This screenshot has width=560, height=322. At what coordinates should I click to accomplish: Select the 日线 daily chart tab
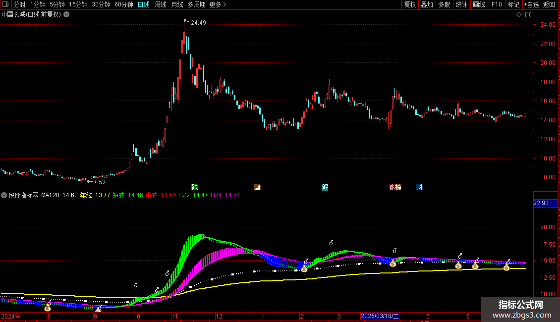tap(144, 4)
